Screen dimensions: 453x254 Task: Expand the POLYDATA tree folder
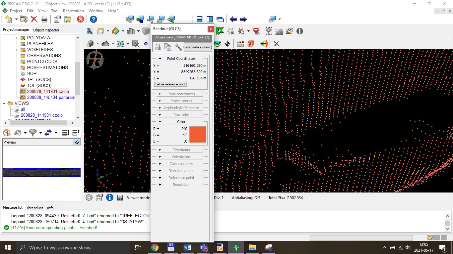(17, 38)
